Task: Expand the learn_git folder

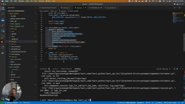Action: 13,21
